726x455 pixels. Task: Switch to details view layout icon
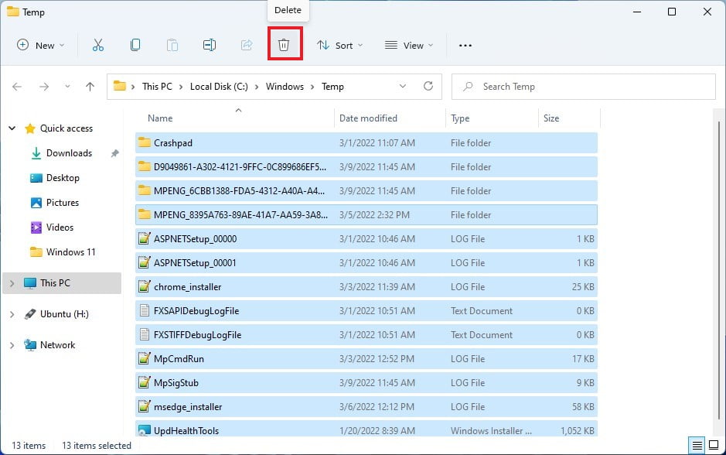click(697, 445)
